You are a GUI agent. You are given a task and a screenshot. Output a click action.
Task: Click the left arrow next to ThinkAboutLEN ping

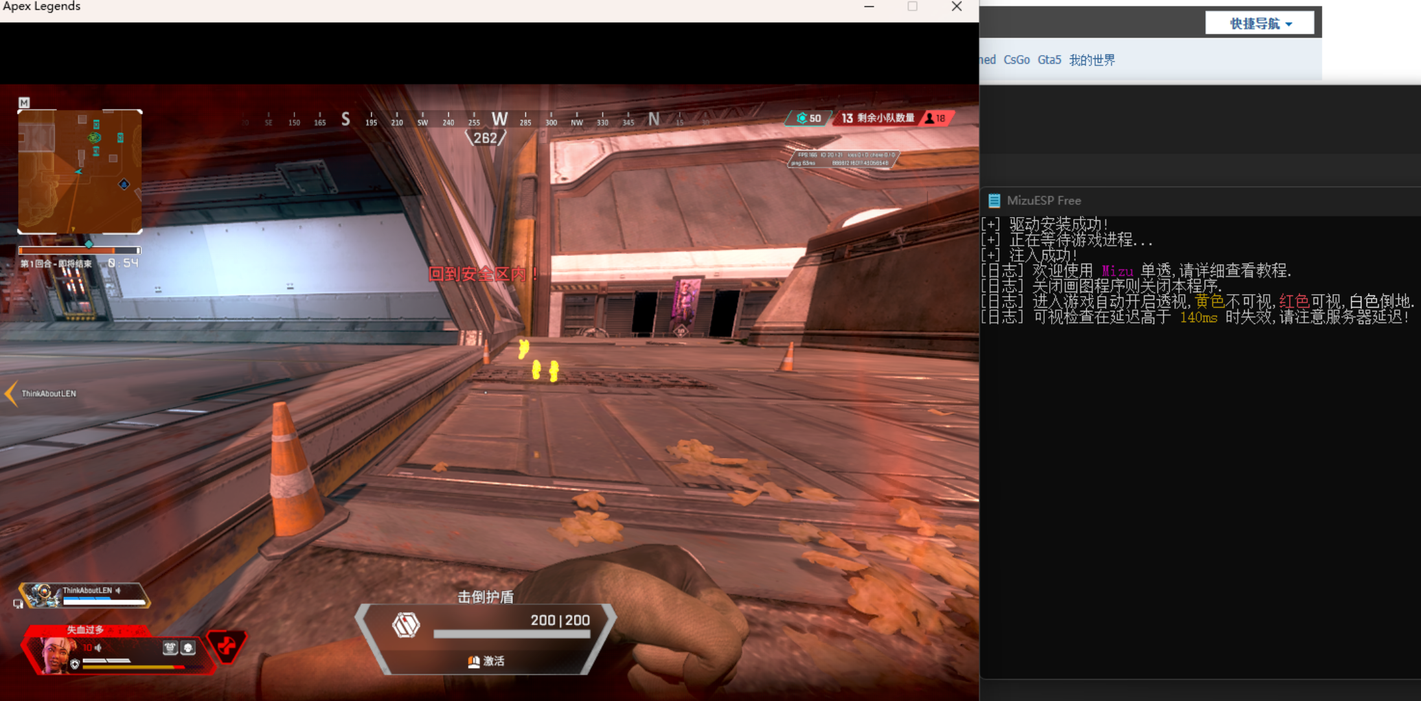10,393
